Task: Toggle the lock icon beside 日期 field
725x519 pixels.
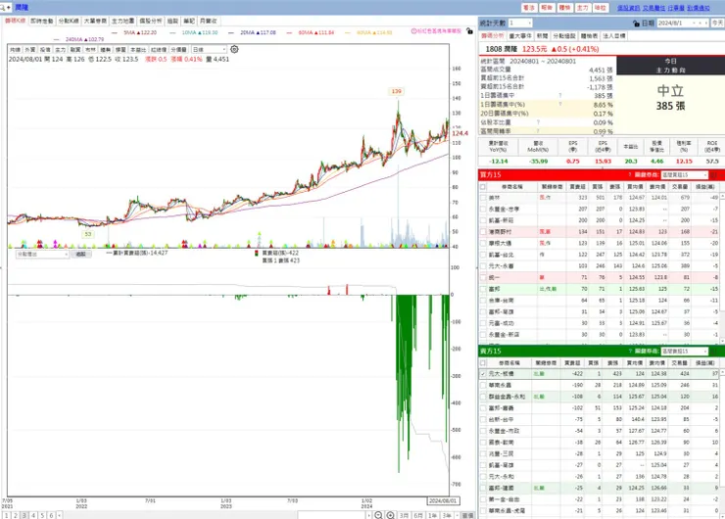Action: click(636, 24)
